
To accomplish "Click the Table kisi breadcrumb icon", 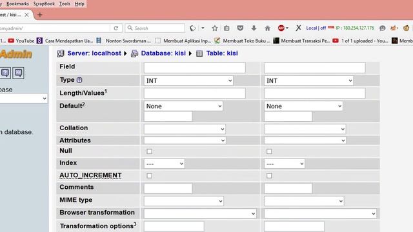I will point(199,53).
